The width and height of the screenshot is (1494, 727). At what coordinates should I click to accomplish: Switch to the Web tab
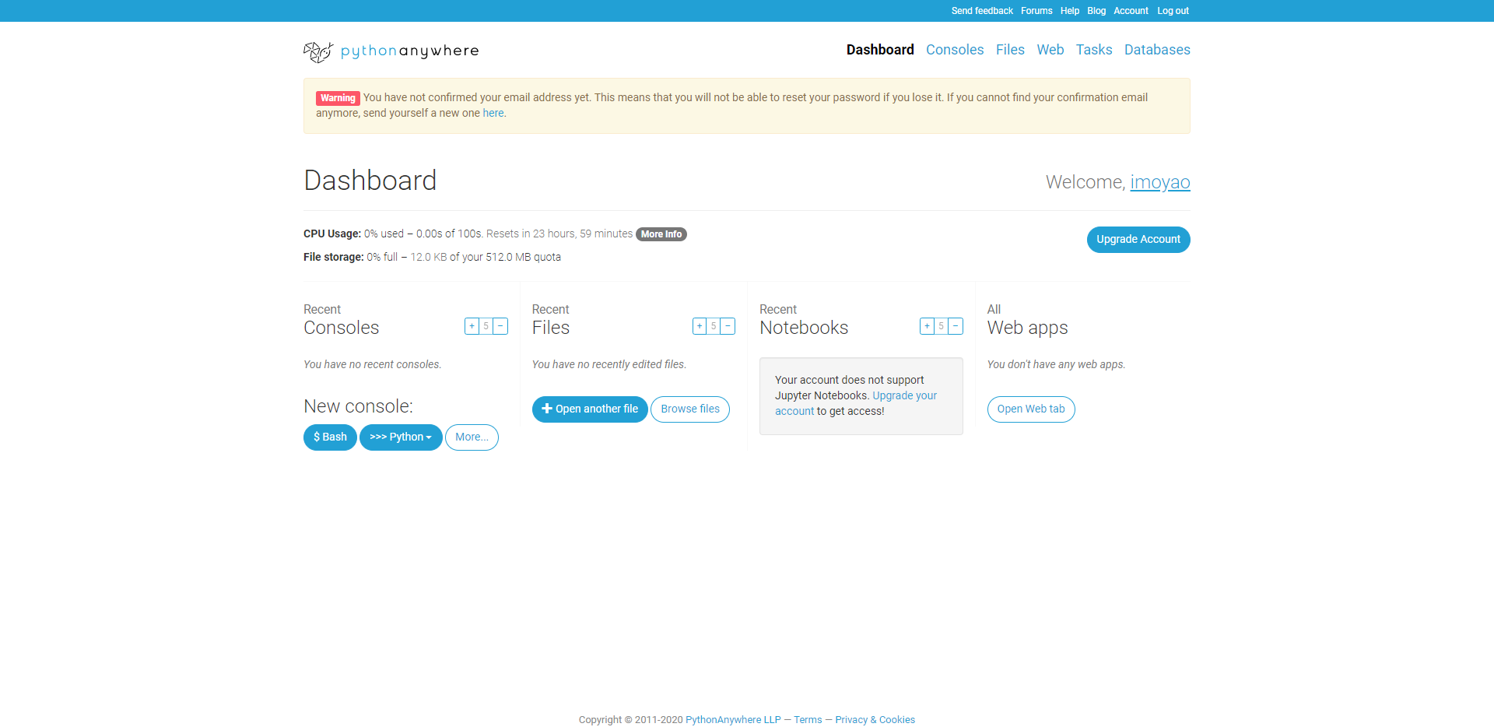click(1050, 50)
